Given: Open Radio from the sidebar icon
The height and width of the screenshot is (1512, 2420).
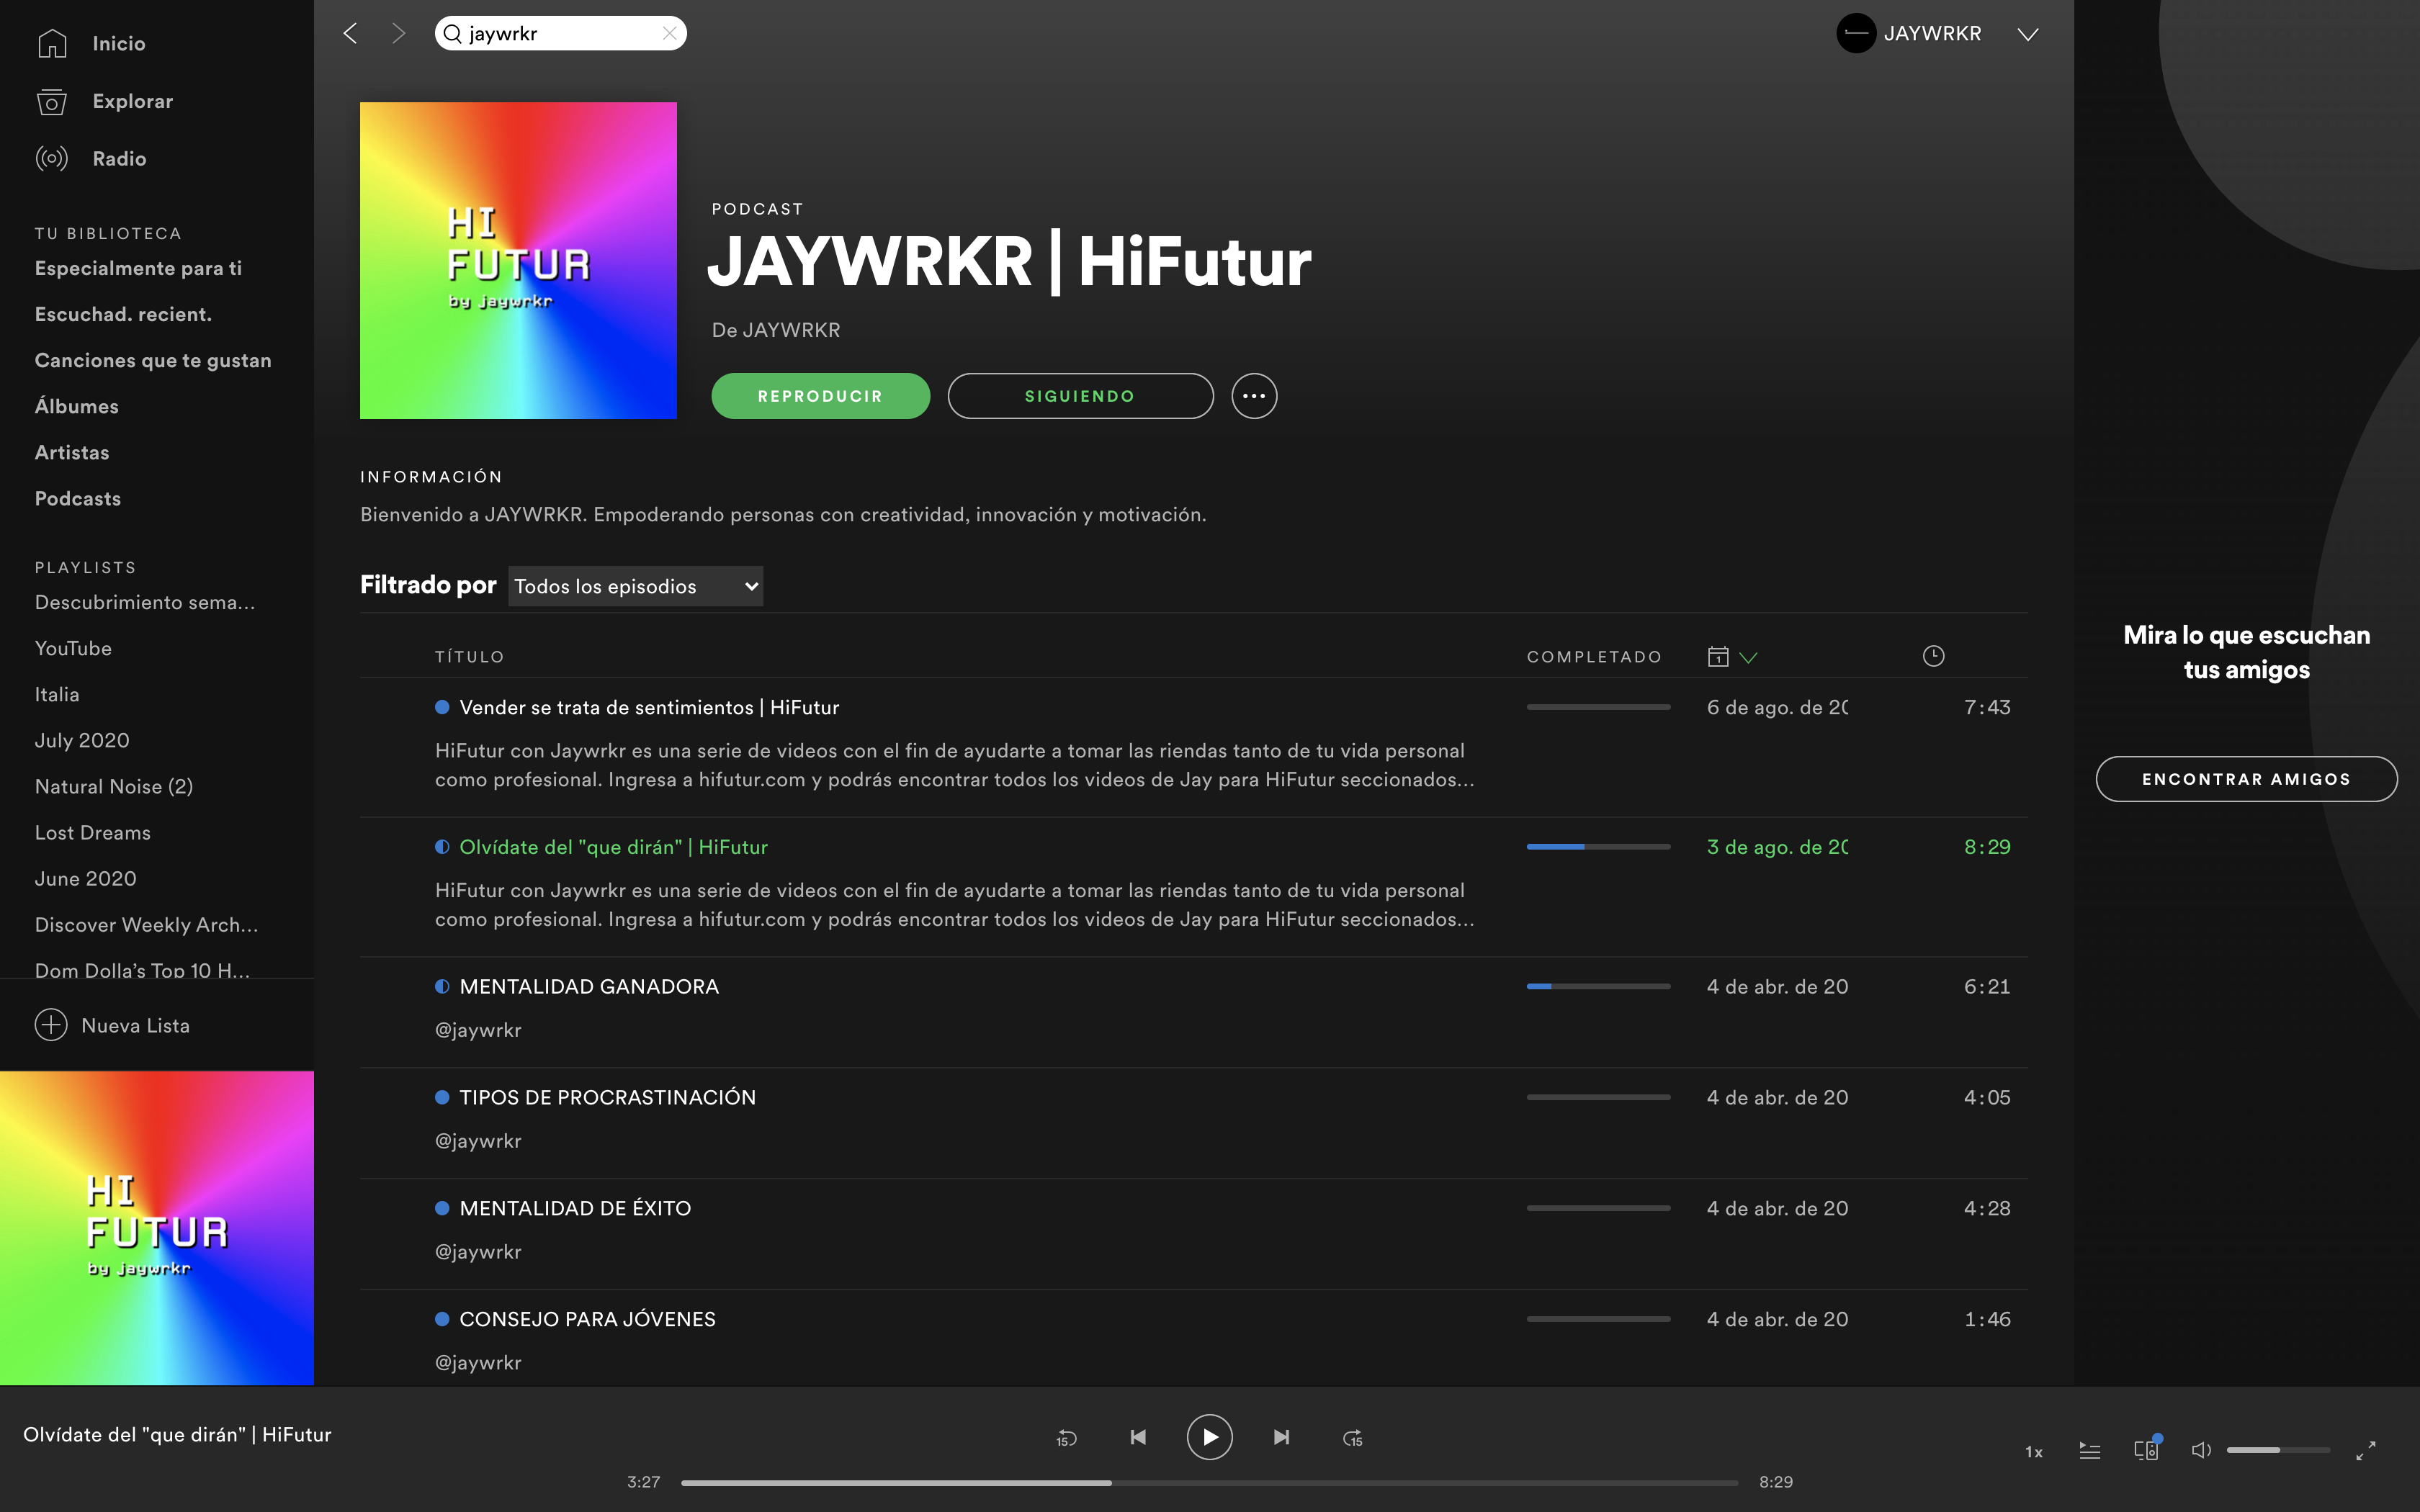Looking at the screenshot, I should tap(52, 158).
